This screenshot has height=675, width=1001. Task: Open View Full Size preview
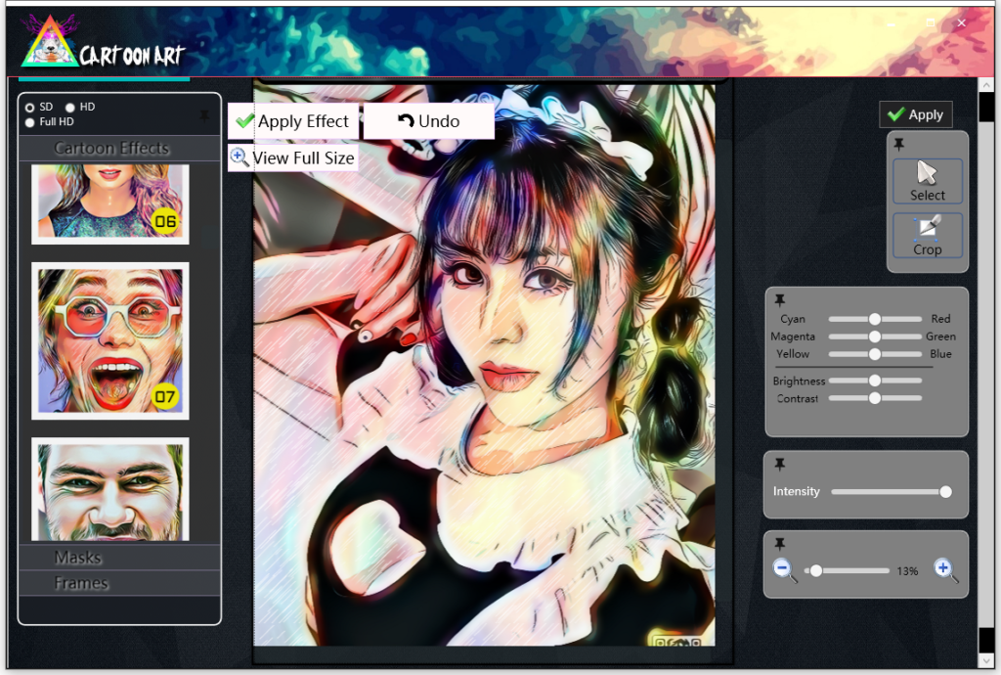[x=292, y=157]
